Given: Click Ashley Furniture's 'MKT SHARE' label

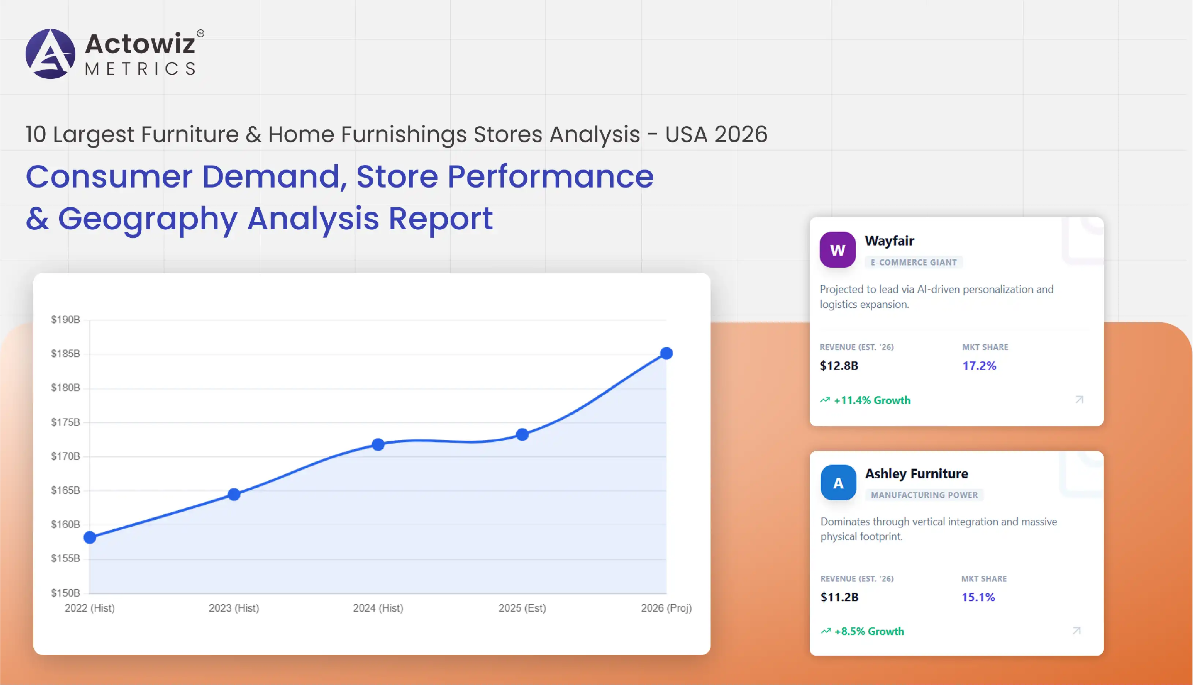Looking at the screenshot, I should 984,579.
